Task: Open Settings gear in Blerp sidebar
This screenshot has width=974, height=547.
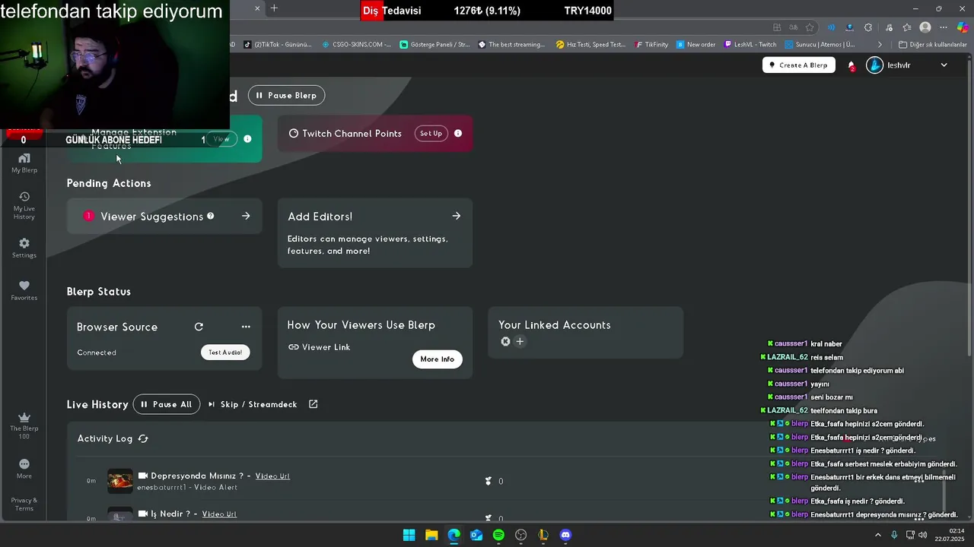Action: [x=24, y=248]
